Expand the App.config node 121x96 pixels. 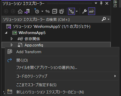click(x=12, y=45)
